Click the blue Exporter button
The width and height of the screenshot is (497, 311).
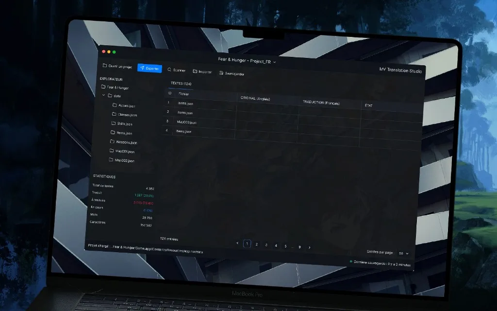149,68
